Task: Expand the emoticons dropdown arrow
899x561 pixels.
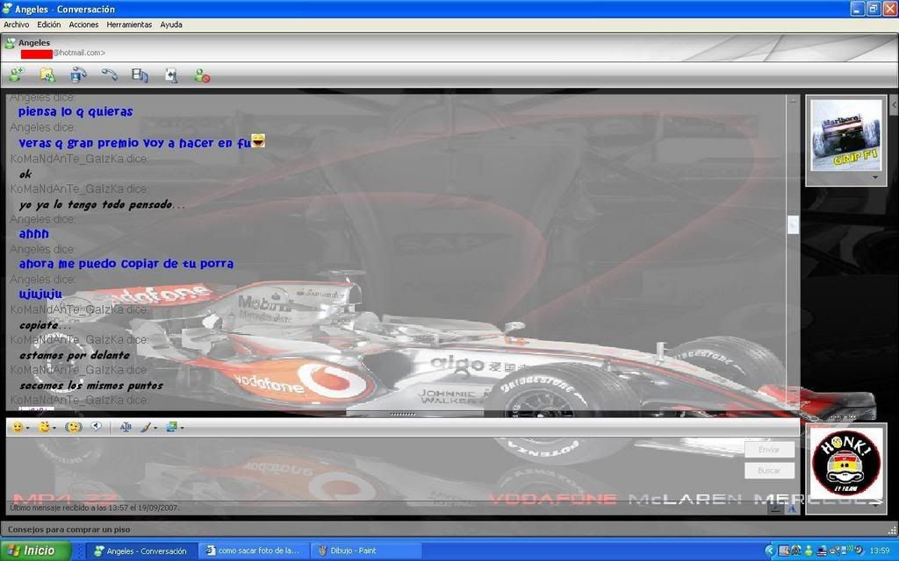Action: pos(27,428)
